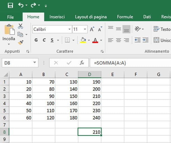171x143 pixels.
Task: Align text right in cell
Action: [x=126, y=40]
